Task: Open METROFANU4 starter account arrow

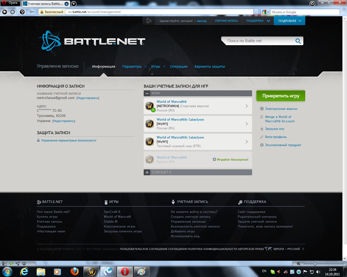Action: click(247, 106)
